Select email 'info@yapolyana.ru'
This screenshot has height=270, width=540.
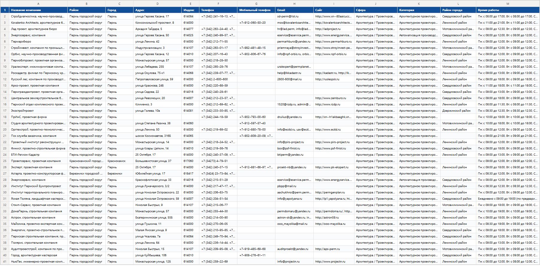tap(294, 198)
